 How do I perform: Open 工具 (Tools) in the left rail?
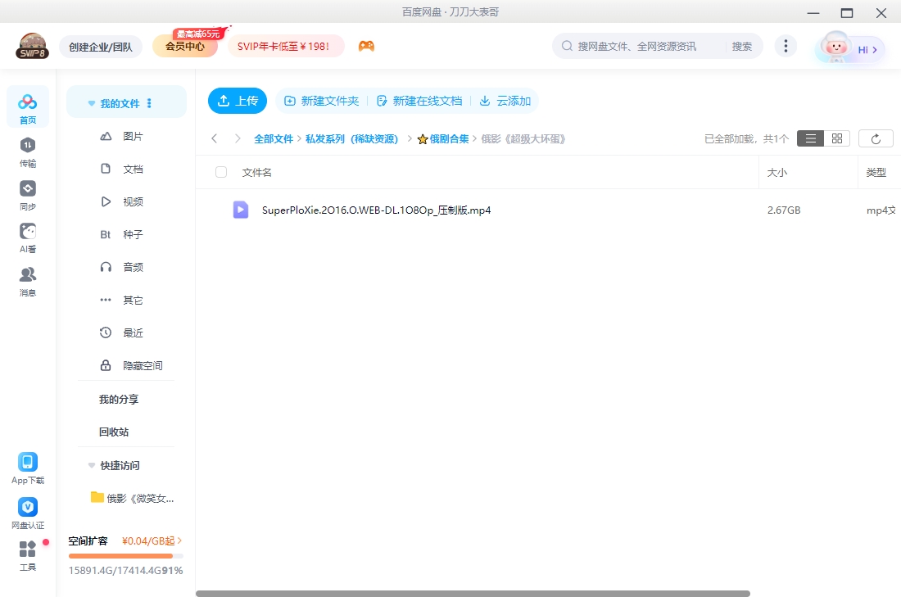[27, 554]
